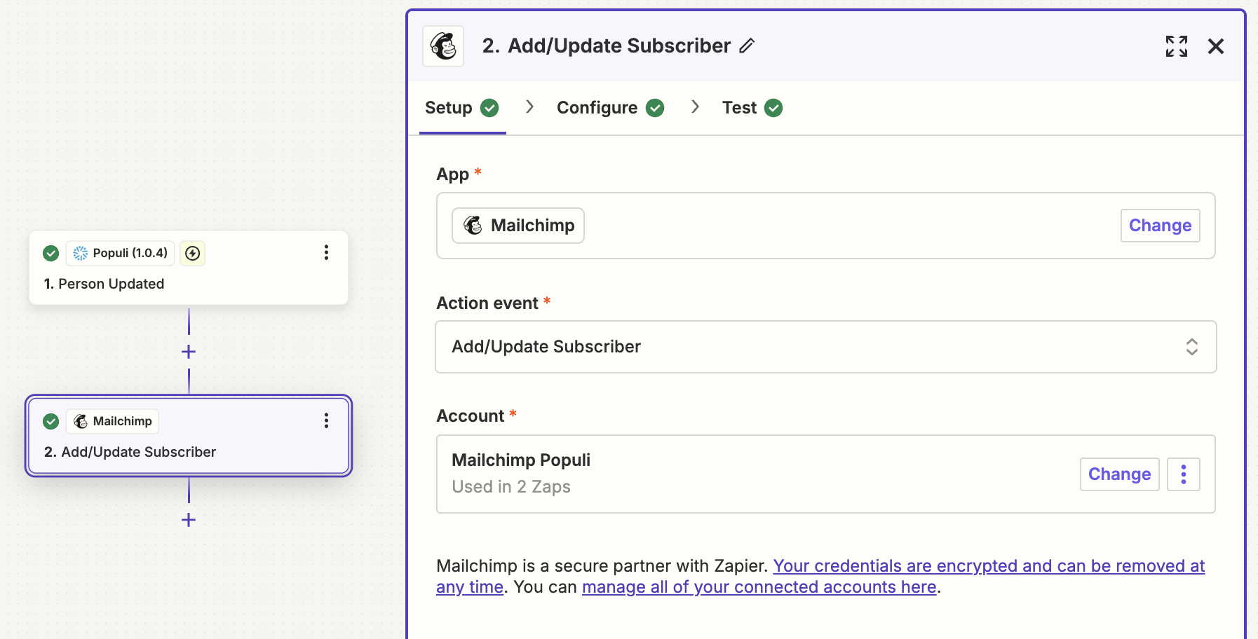The image size is (1258, 639).
Task: Change the Mailchimp Populi account
Action: [1119, 474]
